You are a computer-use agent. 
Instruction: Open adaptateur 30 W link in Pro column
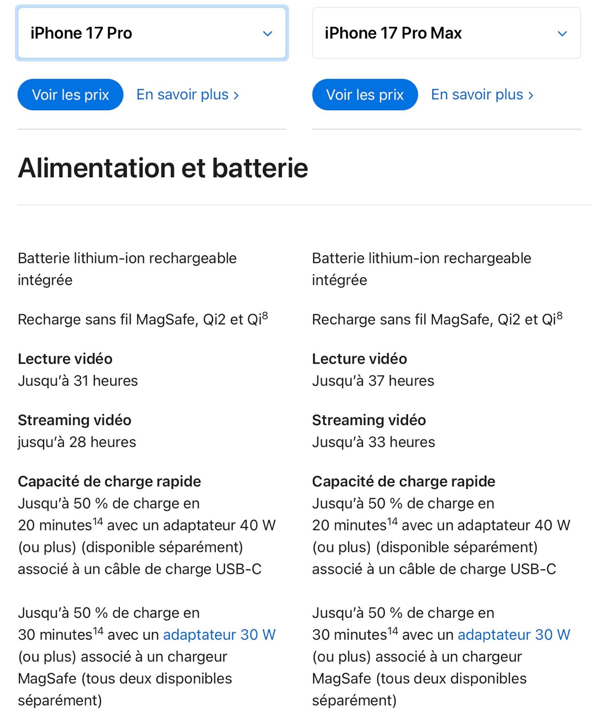click(x=219, y=635)
